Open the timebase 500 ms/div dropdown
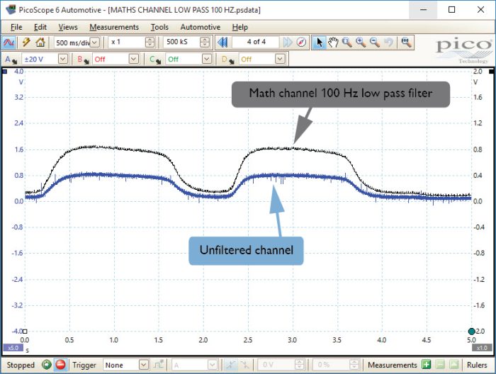The height and width of the screenshot is (374, 496). click(95, 42)
